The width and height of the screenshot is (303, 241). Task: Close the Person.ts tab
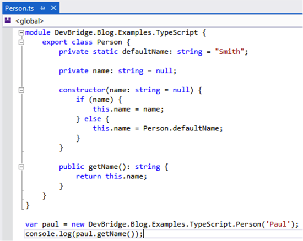53,8
